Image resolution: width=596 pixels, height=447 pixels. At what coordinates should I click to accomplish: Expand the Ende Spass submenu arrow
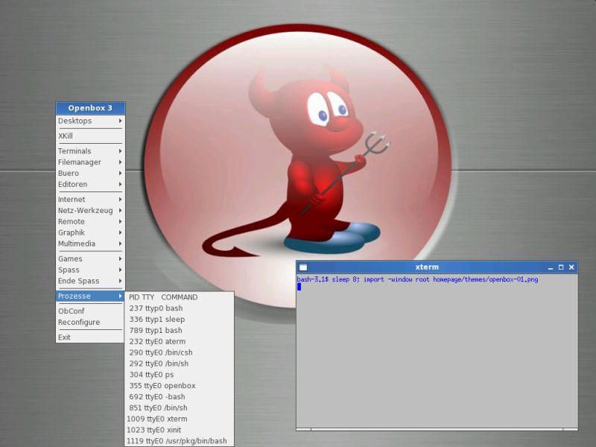[120, 281]
